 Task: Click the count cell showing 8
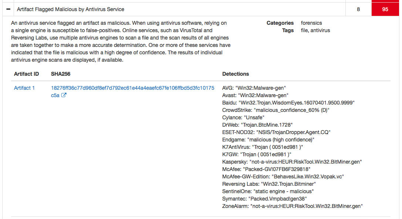coord(358,9)
